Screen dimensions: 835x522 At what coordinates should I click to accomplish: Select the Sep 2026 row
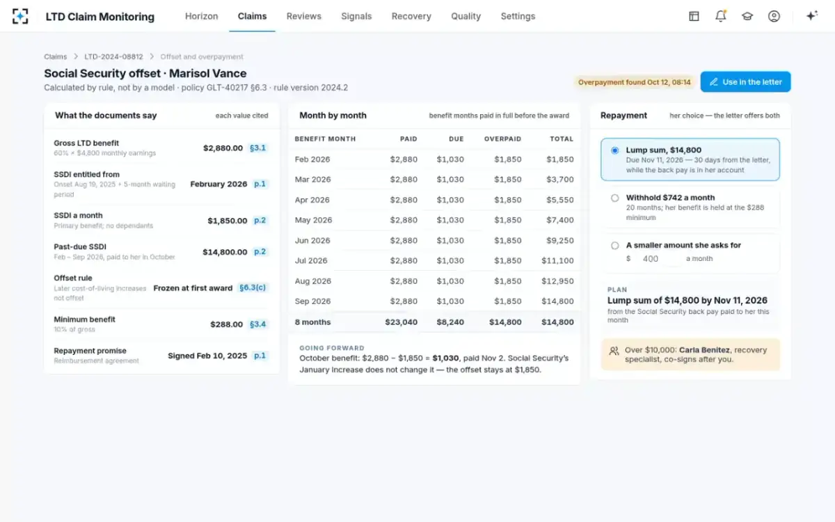(434, 301)
